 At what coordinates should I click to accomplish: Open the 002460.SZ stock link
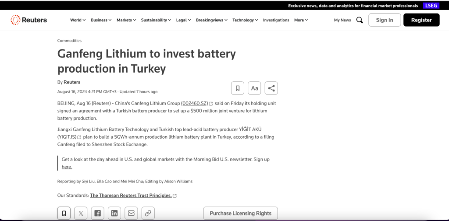tap(194, 103)
